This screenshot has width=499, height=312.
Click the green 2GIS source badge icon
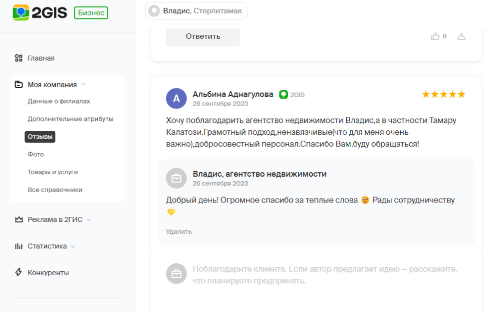[x=283, y=95]
